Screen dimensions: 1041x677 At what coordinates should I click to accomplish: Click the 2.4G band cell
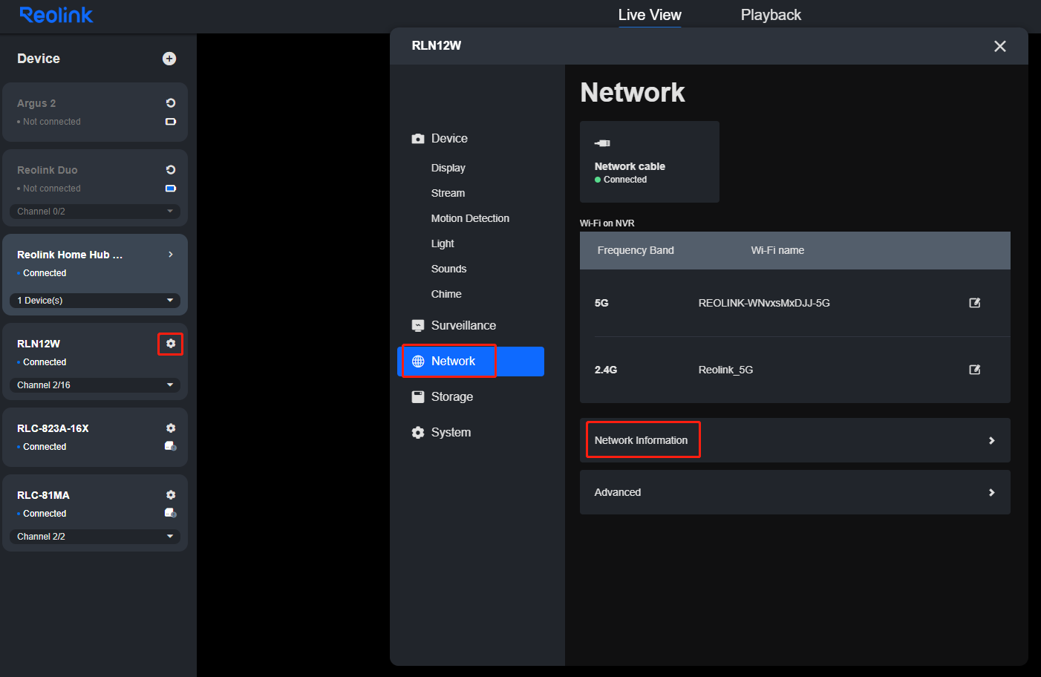click(606, 370)
